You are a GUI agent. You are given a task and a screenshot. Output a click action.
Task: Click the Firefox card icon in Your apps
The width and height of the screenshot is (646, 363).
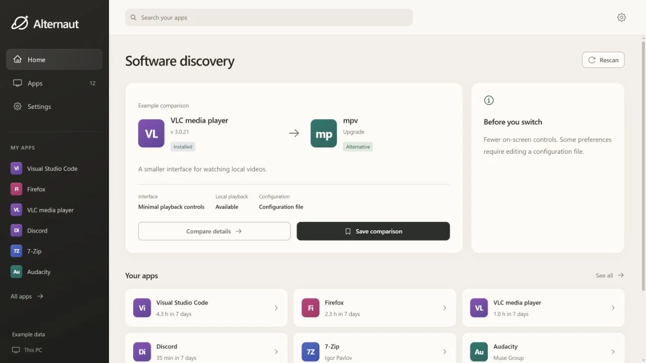pos(310,308)
